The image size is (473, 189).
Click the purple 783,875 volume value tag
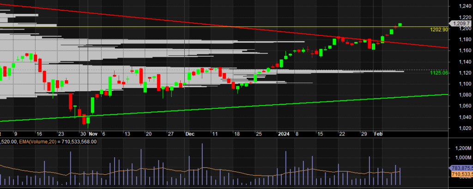461,168
